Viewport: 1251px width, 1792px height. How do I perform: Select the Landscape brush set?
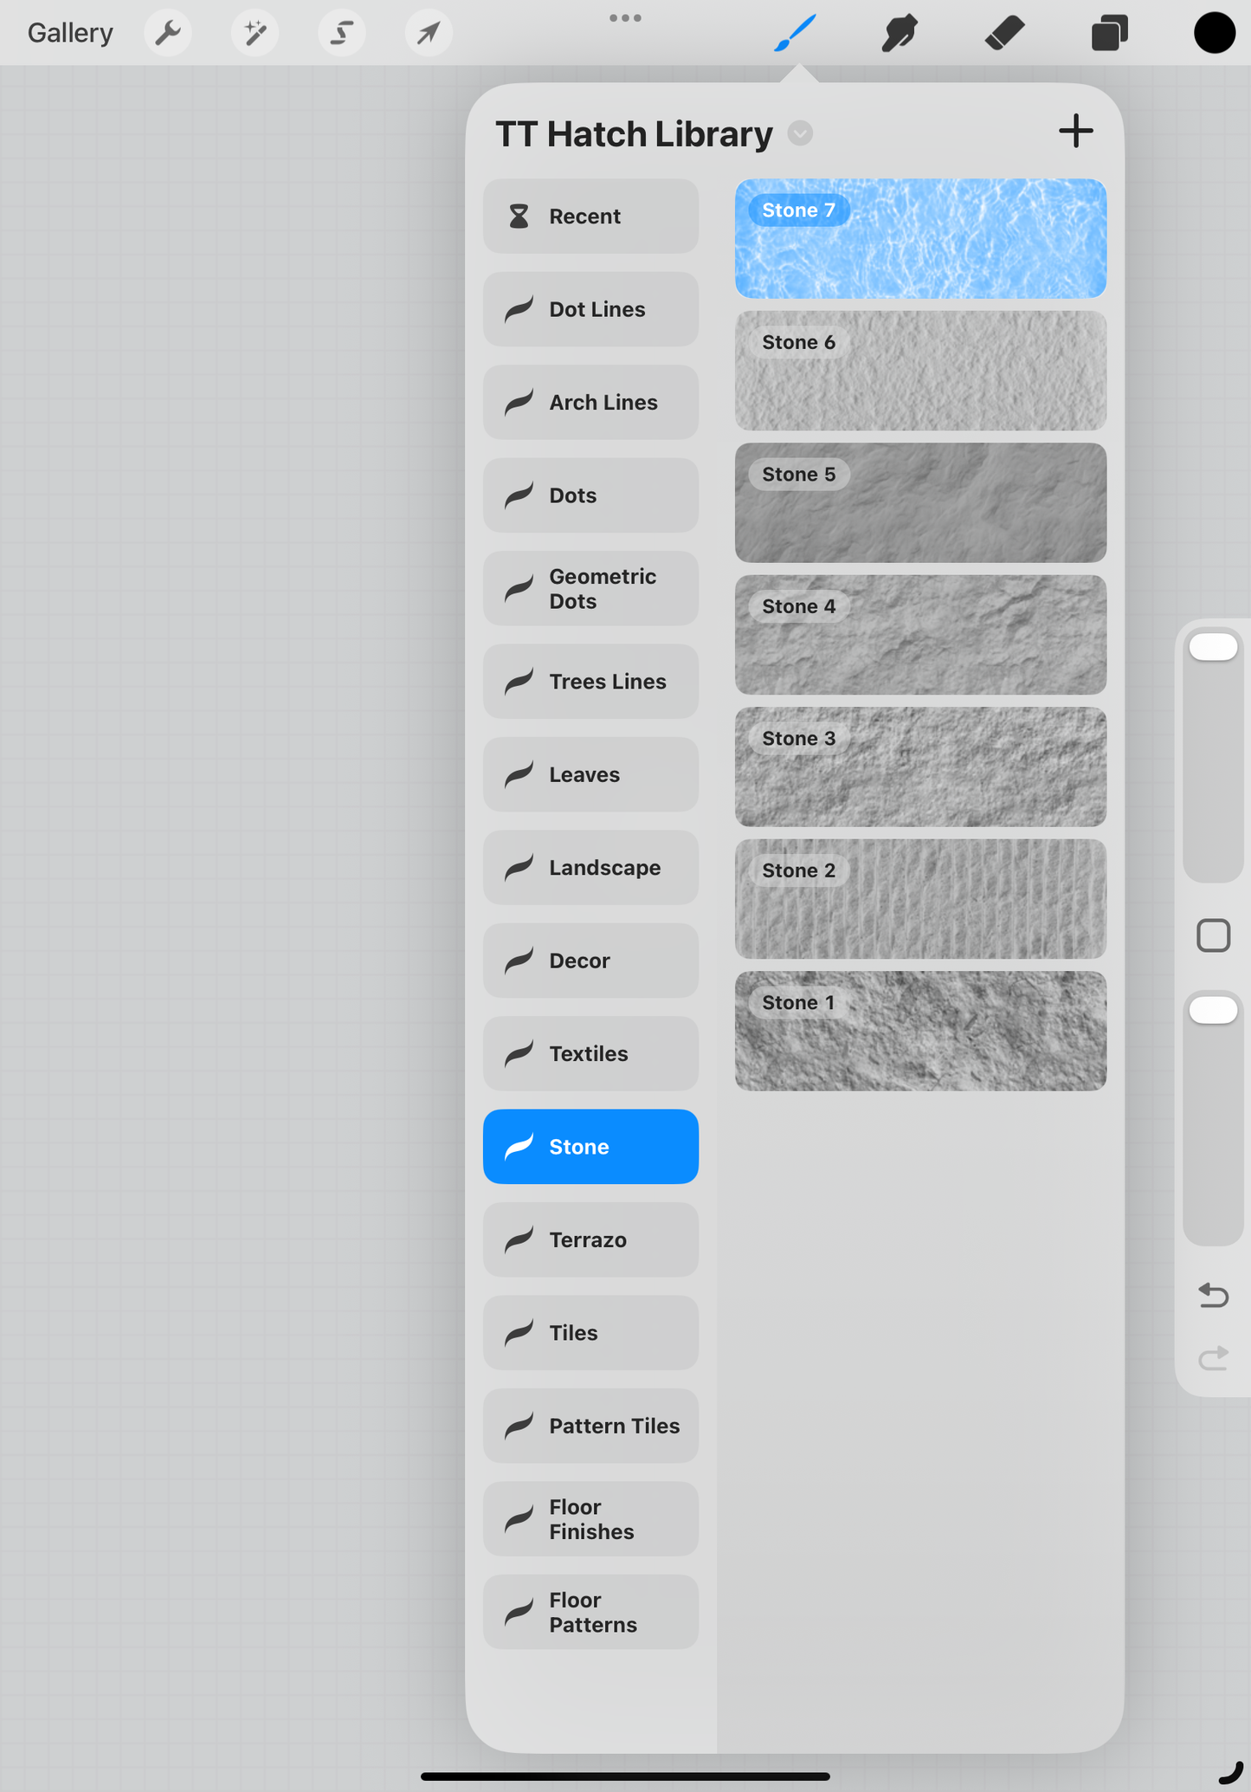click(x=590, y=868)
